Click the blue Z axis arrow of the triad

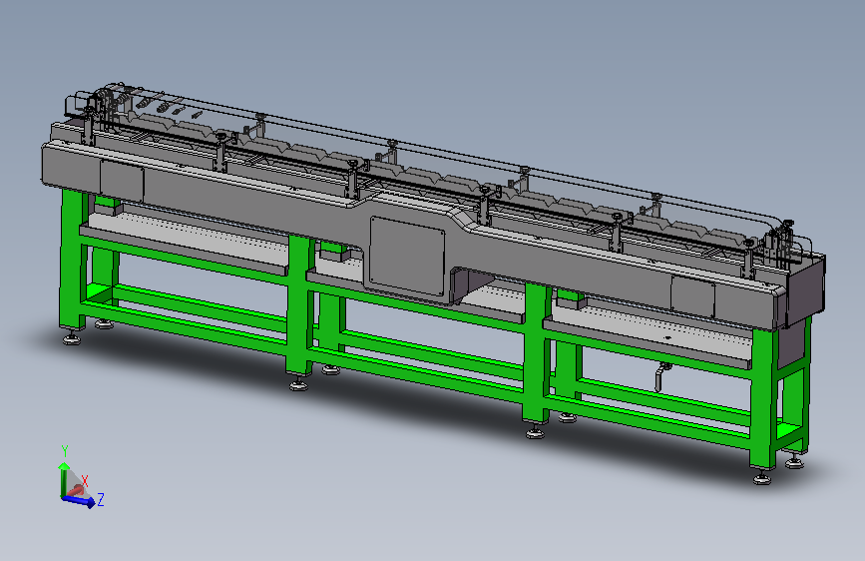(x=80, y=501)
